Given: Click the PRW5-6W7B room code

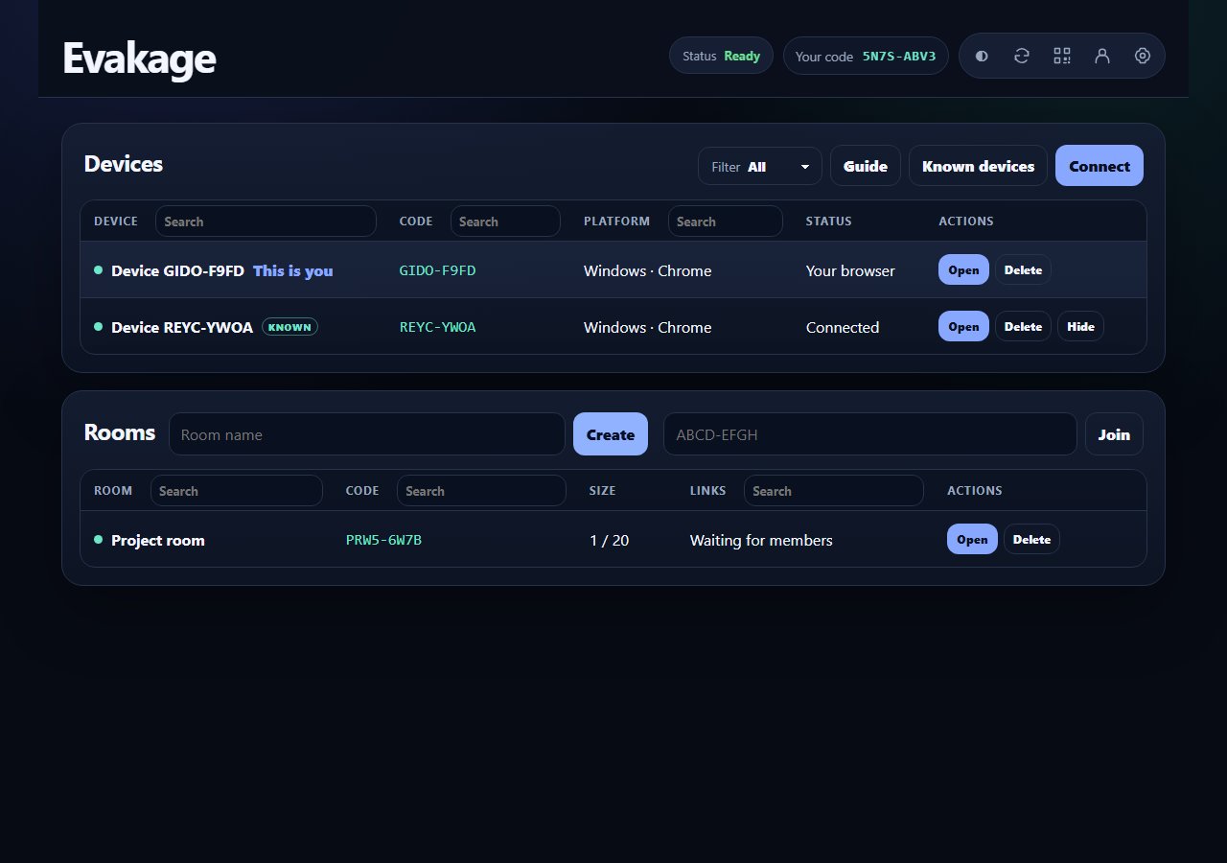Looking at the screenshot, I should (x=383, y=540).
